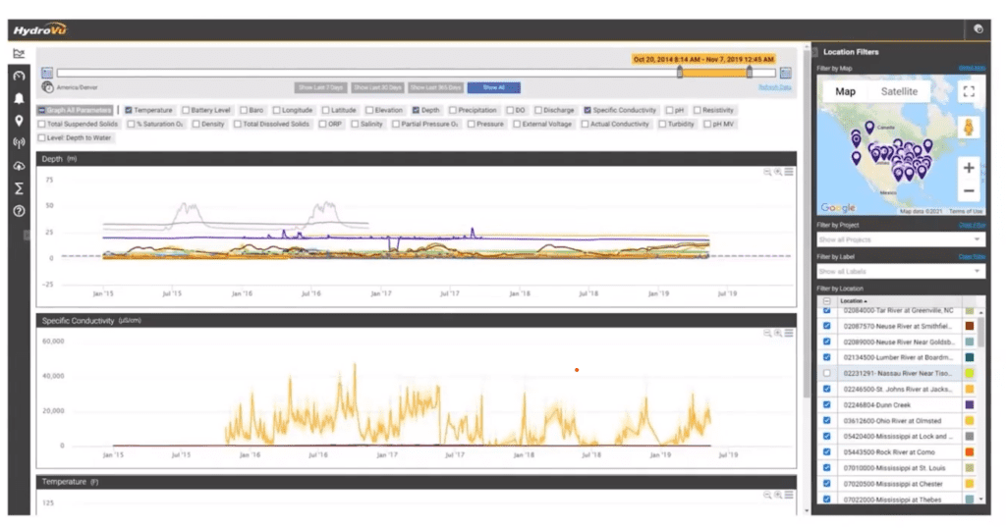Click the Depth chart zoom-in magnifier
This screenshot has height=528, width=1006.
pos(778,172)
